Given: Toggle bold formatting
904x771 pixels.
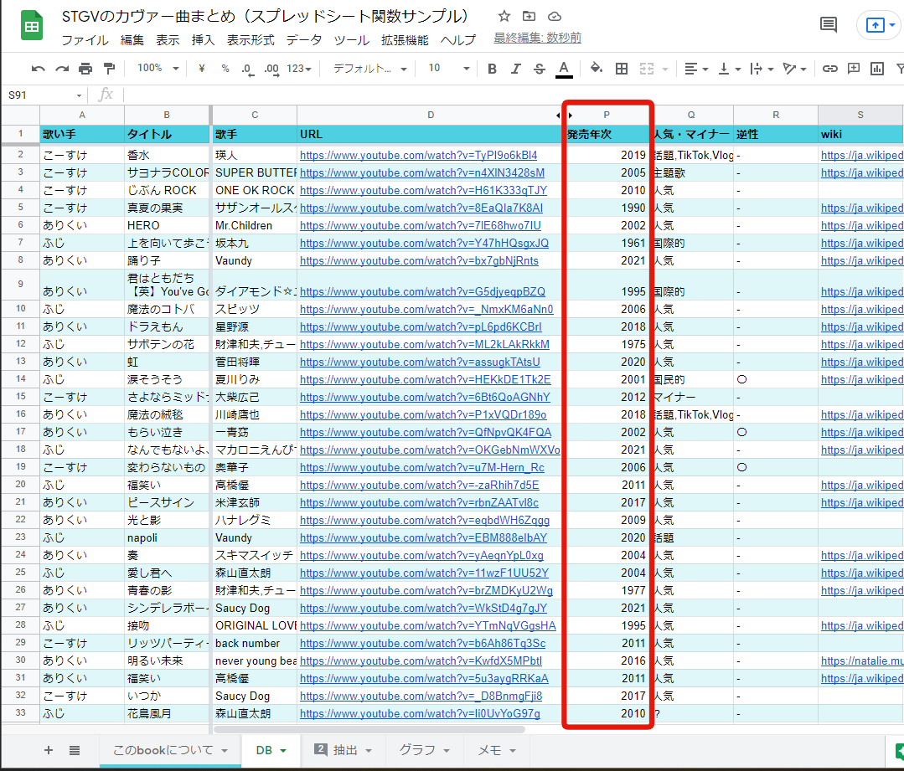Looking at the screenshot, I should tap(492, 69).
